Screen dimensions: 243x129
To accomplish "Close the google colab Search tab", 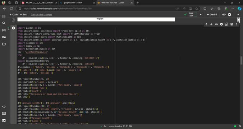I will (x=94, y=3).
